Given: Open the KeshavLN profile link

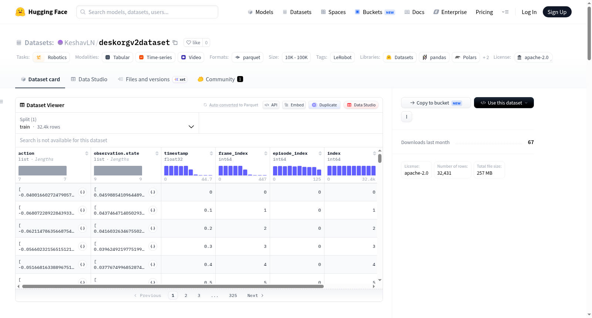Looking at the screenshot, I should (x=80, y=42).
